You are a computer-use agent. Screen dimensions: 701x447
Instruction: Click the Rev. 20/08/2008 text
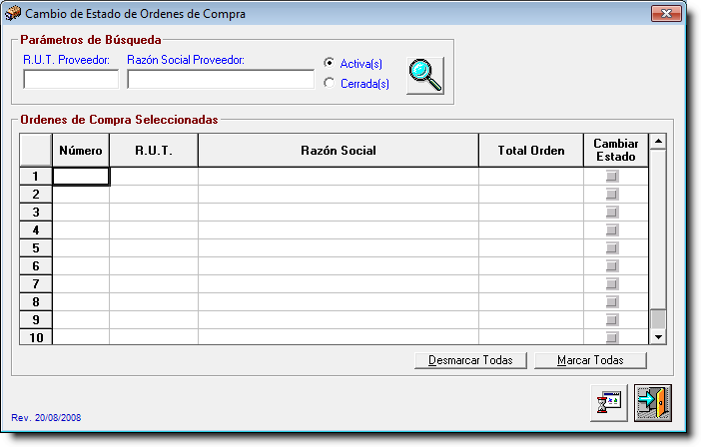[47, 417]
